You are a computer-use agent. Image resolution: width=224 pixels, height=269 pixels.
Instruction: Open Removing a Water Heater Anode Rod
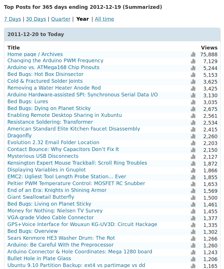[54, 88]
